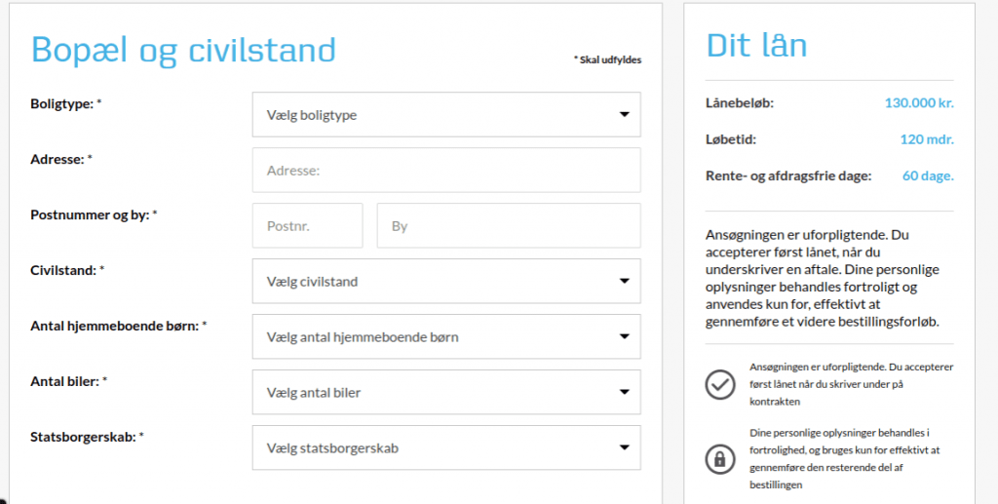Click the Statsborgerskab: label
The width and height of the screenshot is (998, 504).
click(x=87, y=437)
